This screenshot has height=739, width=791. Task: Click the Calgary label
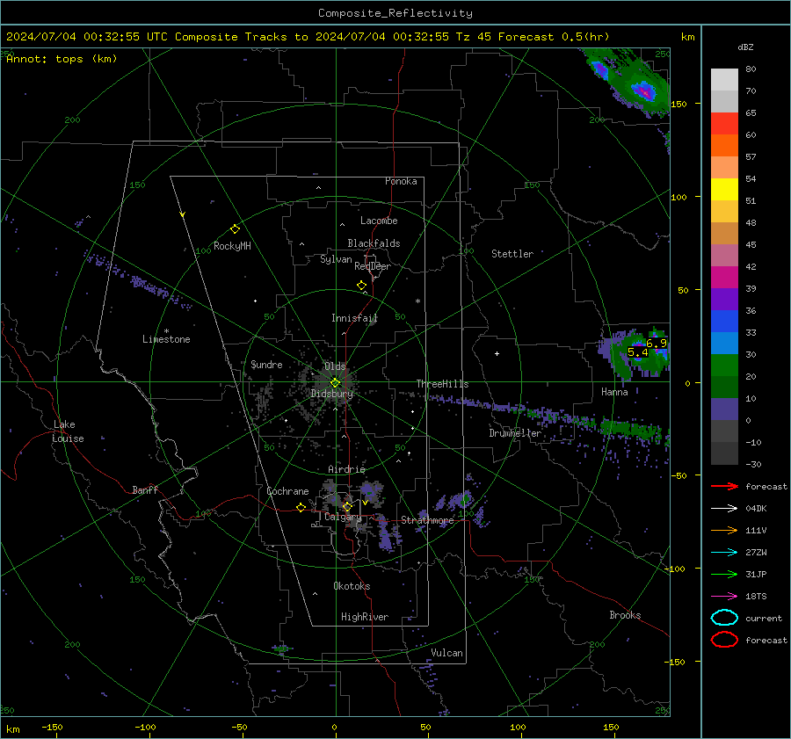point(343,517)
